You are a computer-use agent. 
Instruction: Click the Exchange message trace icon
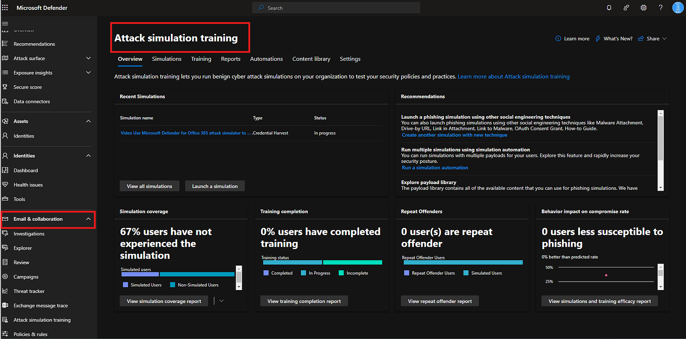5,305
